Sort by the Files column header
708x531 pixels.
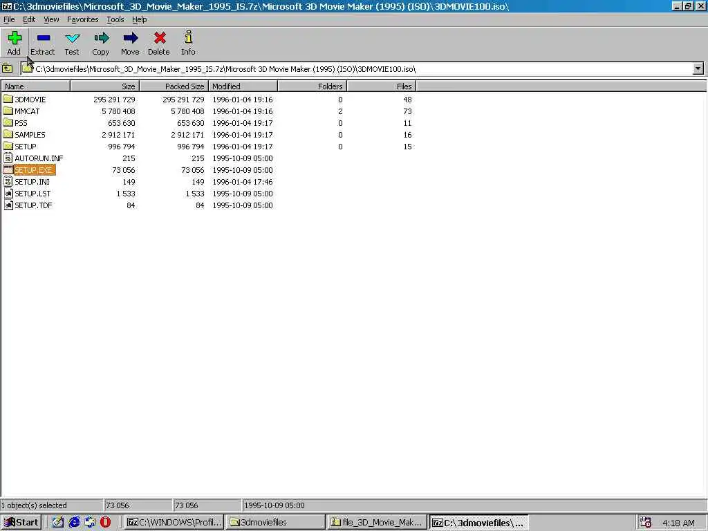click(x=381, y=86)
